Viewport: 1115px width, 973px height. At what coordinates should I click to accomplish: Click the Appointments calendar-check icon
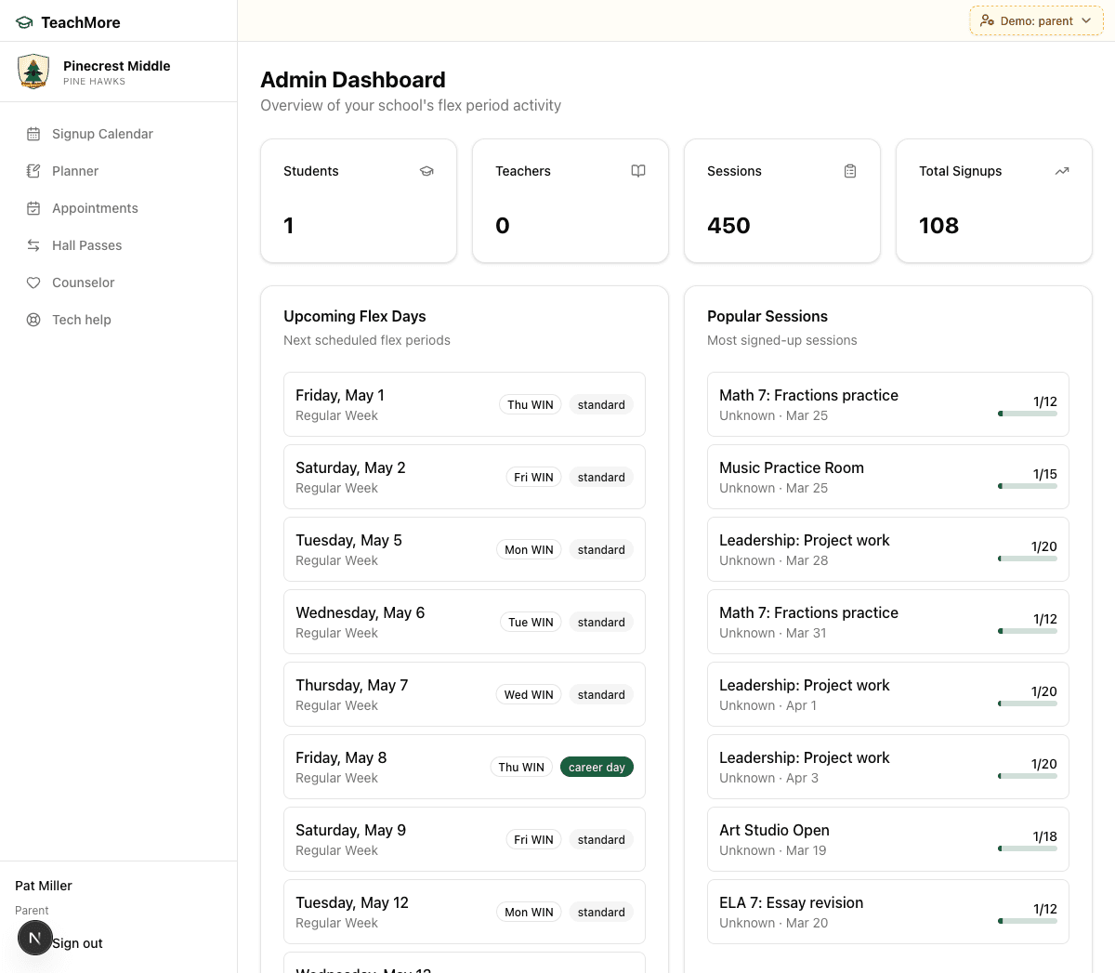33,208
